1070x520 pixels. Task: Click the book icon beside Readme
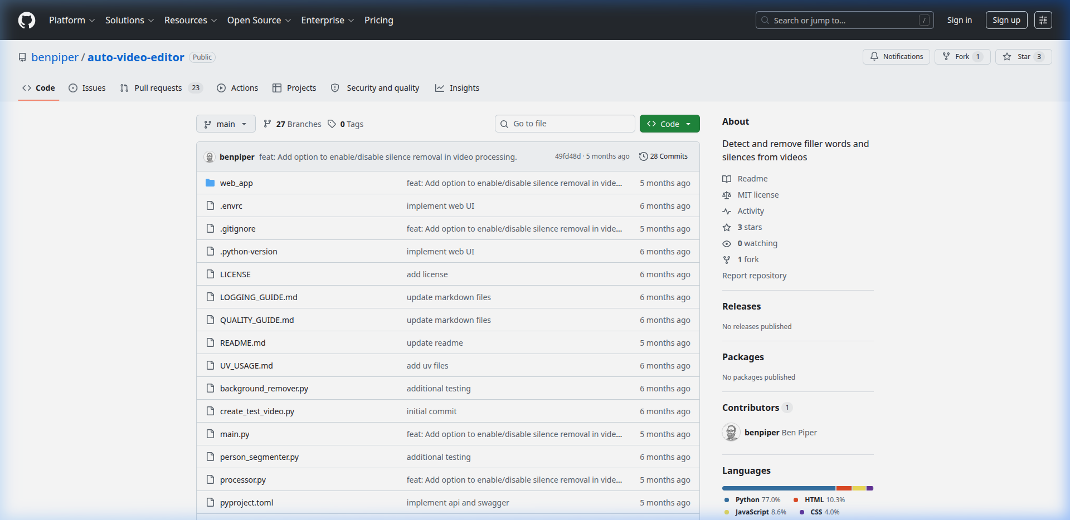pyautogui.click(x=727, y=179)
